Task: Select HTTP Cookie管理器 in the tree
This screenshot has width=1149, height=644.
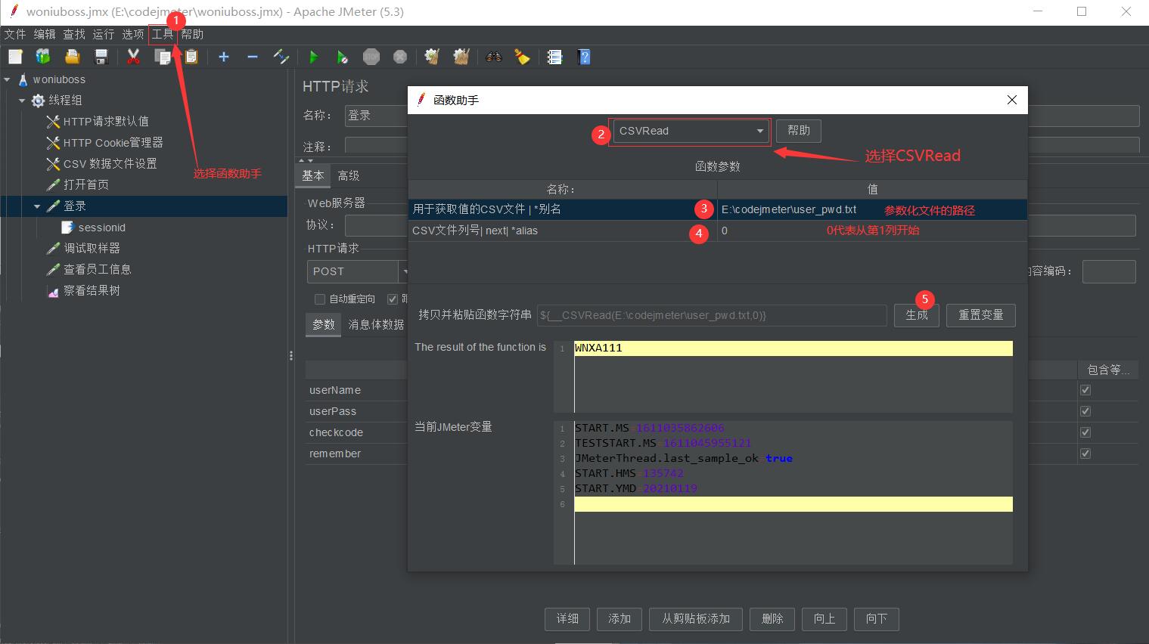Action: (x=113, y=143)
